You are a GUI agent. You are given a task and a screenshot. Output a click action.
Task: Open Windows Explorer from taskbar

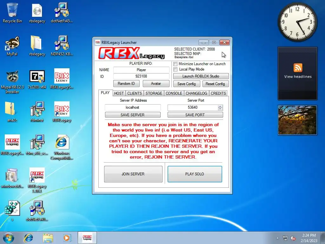pyautogui.click(x=48, y=238)
